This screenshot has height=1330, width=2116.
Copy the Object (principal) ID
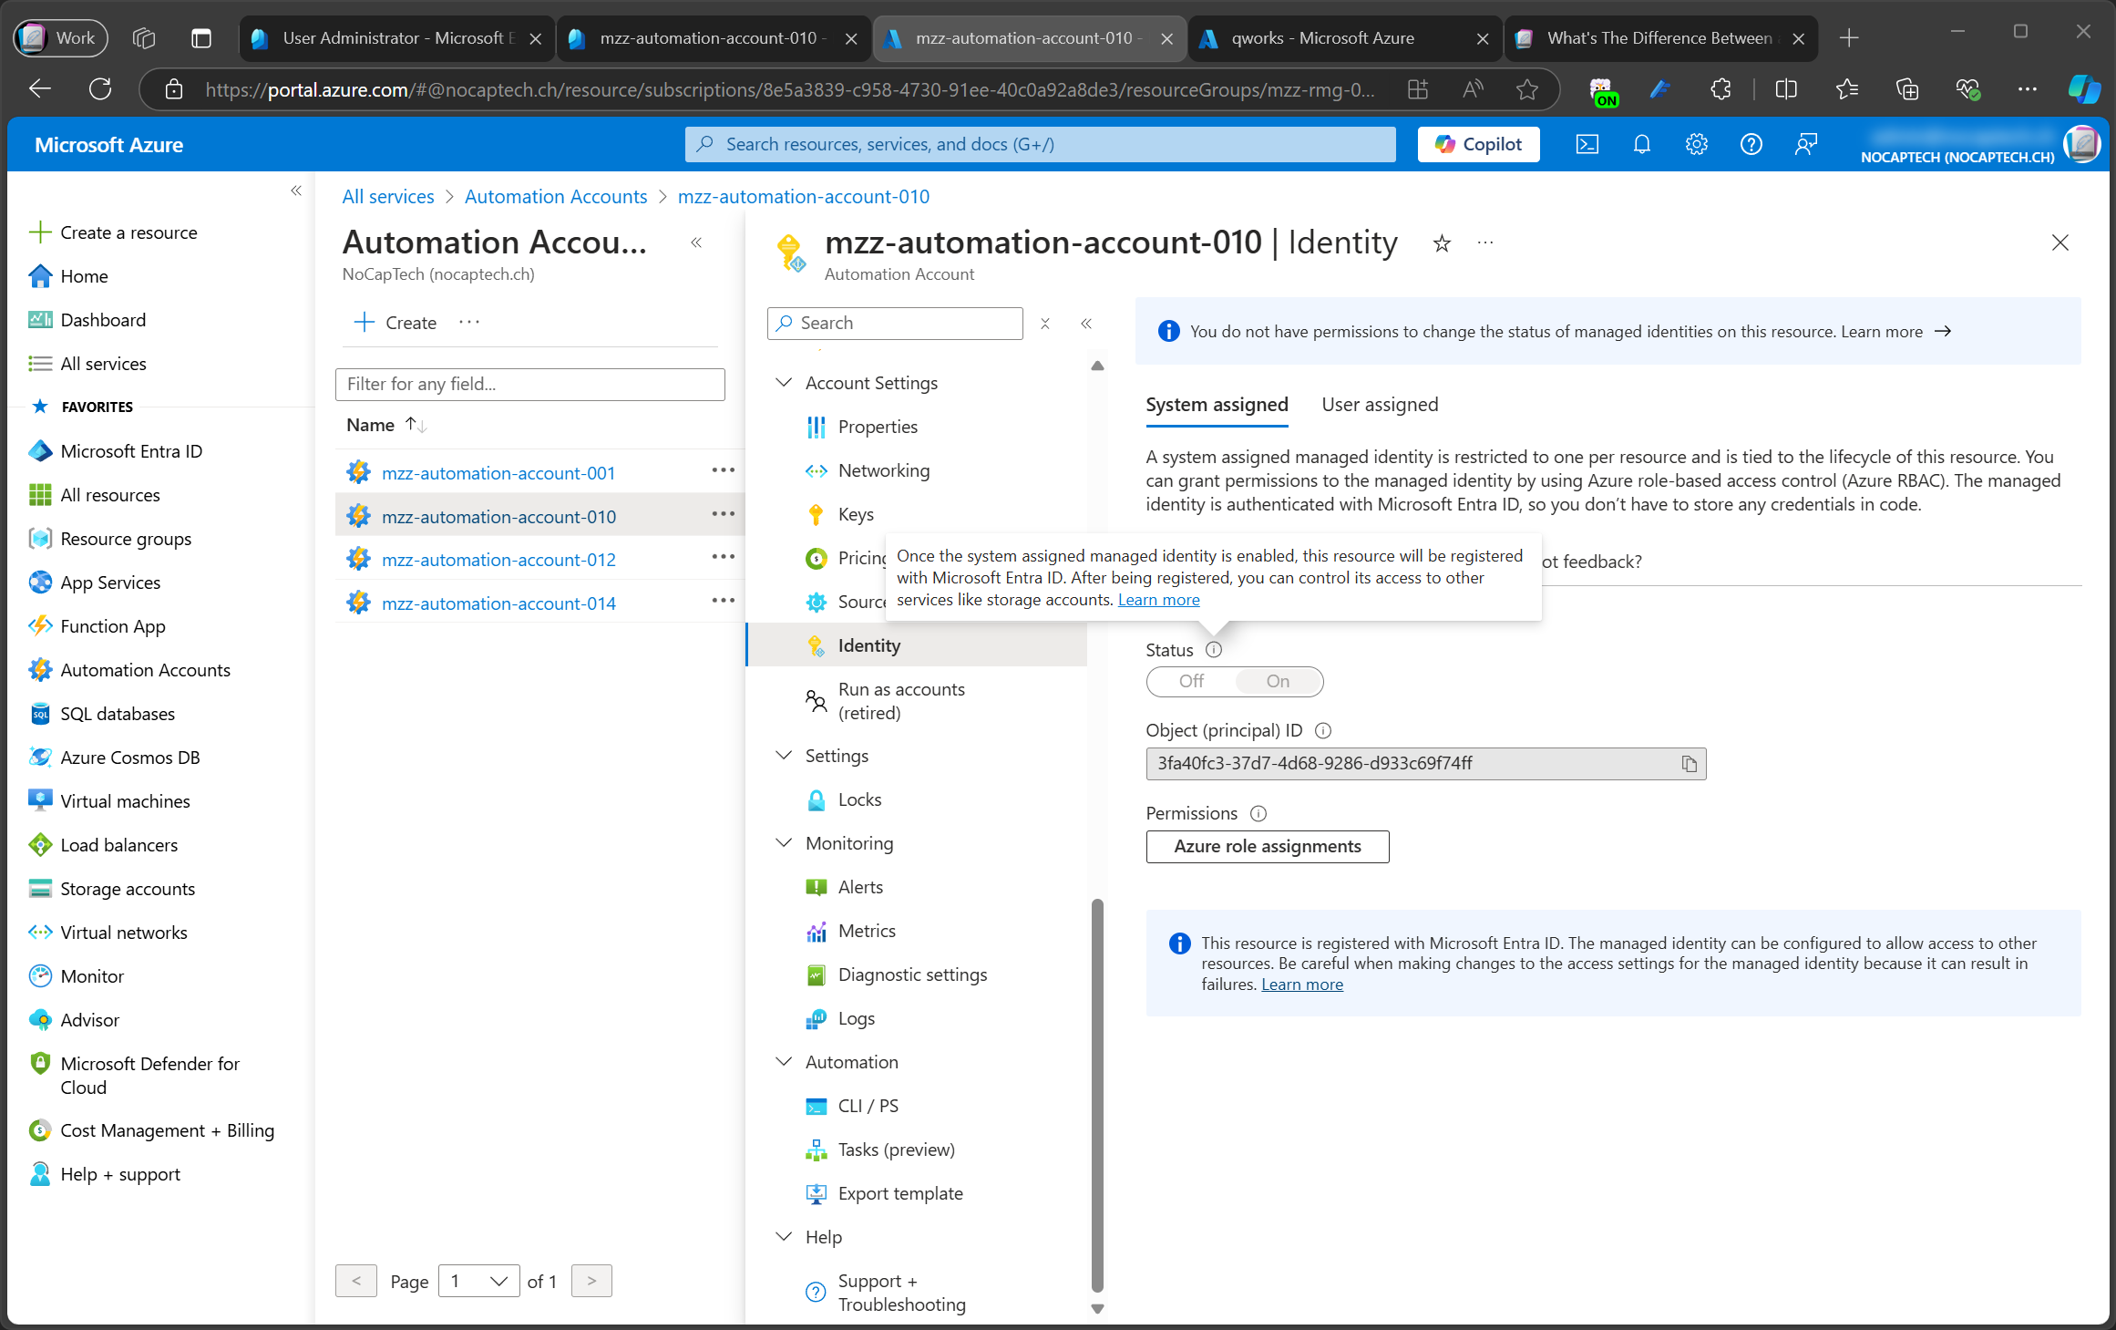tap(1689, 764)
